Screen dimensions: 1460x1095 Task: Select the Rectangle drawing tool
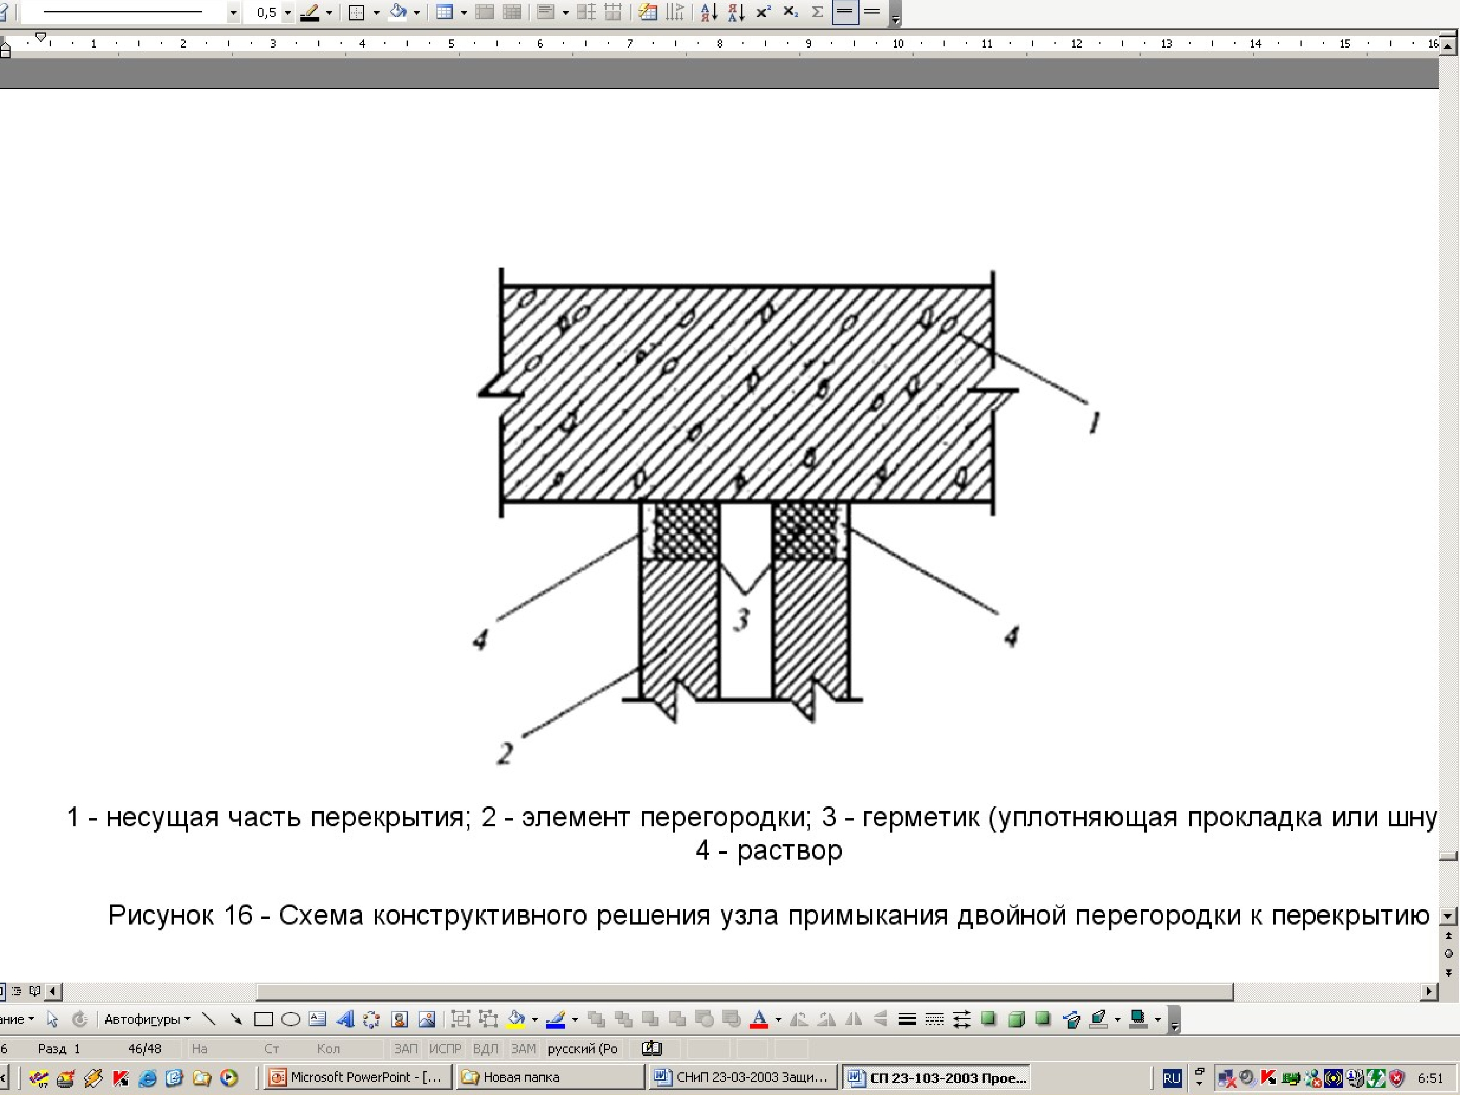pos(264,1020)
